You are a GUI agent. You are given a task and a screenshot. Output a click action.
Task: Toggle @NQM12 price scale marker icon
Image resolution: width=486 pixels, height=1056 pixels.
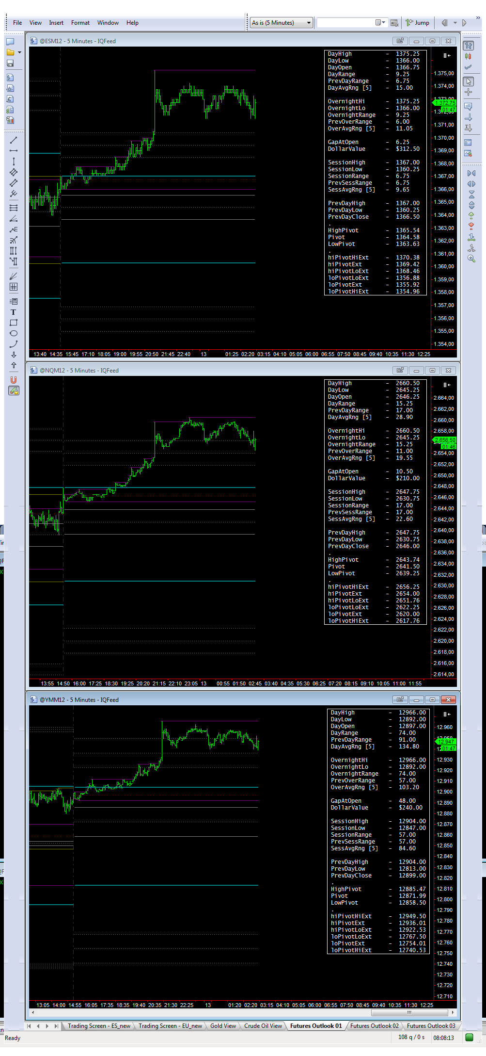[x=447, y=385]
